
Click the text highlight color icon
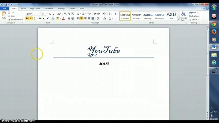pyautogui.click(x=57, y=18)
